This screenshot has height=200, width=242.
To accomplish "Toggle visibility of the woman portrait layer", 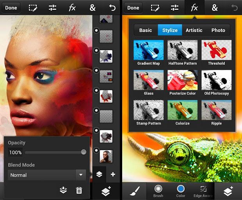I will pos(96,150).
